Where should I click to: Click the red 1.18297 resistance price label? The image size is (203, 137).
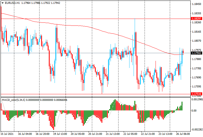pos(196,19)
